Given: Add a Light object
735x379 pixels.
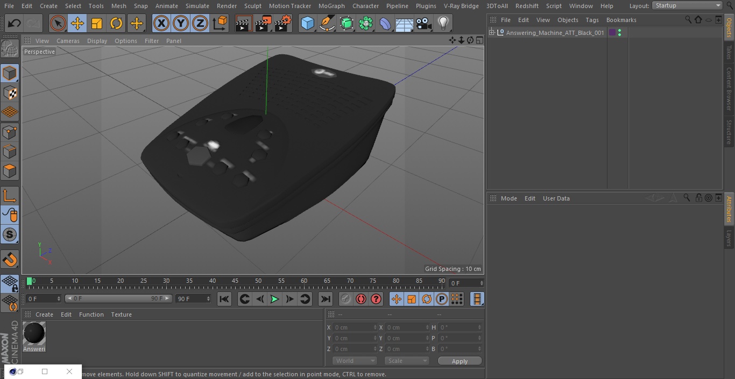Looking at the screenshot, I should [x=443, y=23].
